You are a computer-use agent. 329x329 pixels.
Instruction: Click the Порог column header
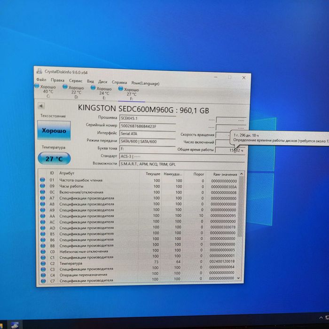point(199,174)
